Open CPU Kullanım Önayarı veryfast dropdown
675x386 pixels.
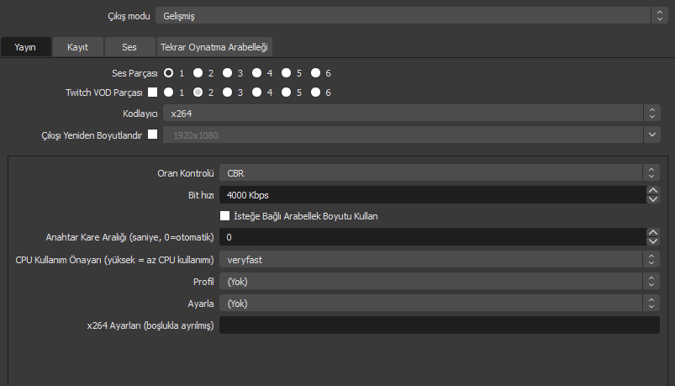click(439, 260)
